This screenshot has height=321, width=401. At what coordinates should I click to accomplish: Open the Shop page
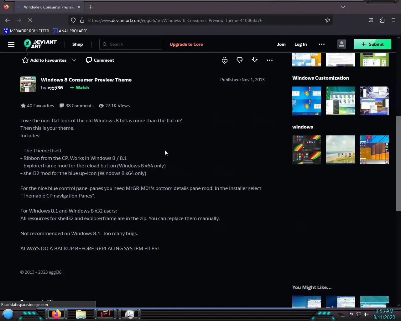(x=77, y=44)
